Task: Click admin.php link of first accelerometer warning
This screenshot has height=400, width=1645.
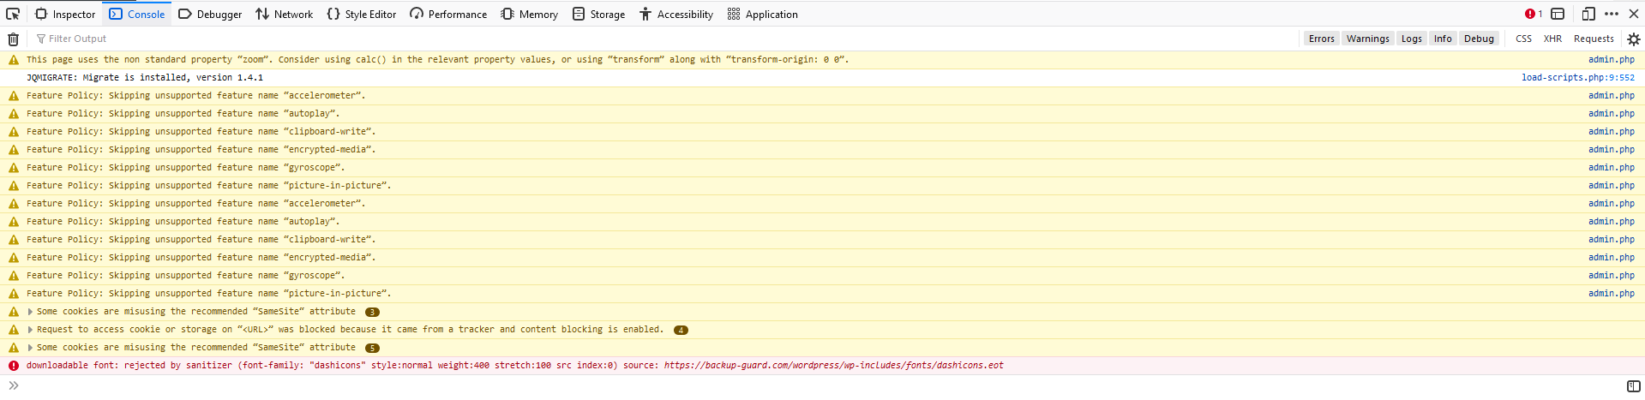Action: point(1611,96)
